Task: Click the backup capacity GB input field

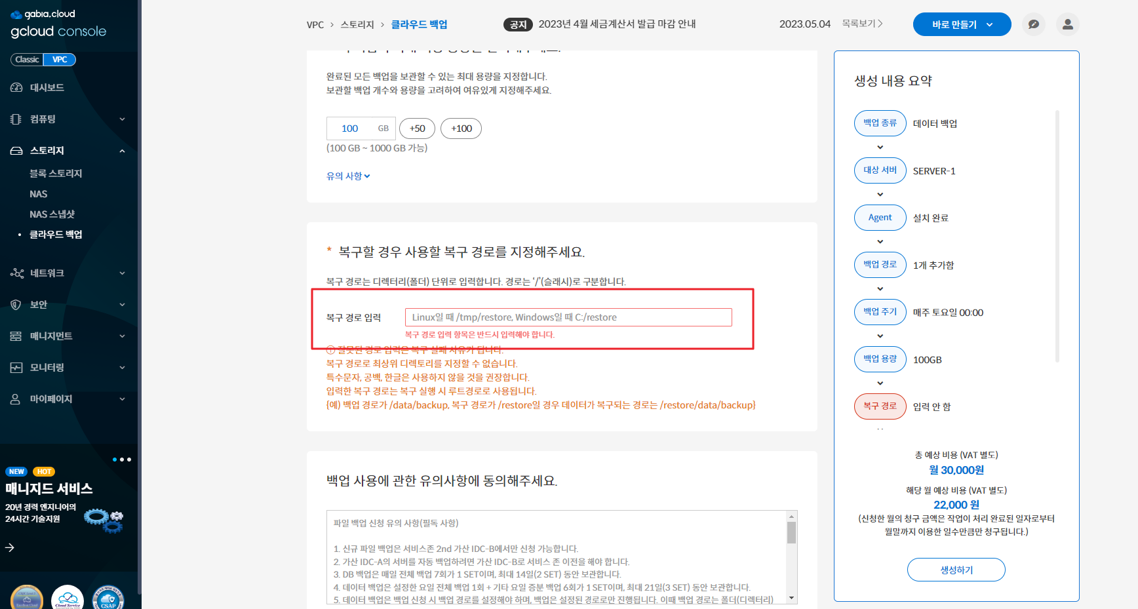Action: click(x=361, y=128)
